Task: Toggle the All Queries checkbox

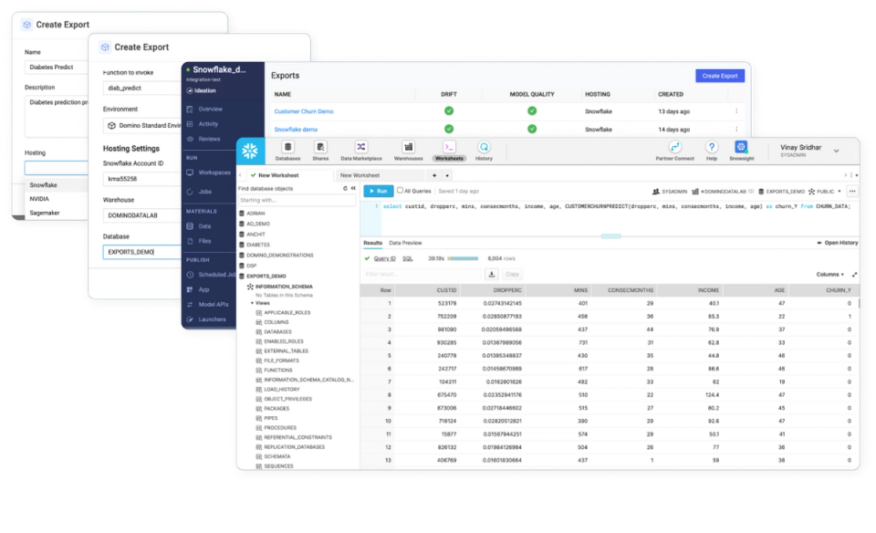Action: pyautogui.click(x=400, y=191)
